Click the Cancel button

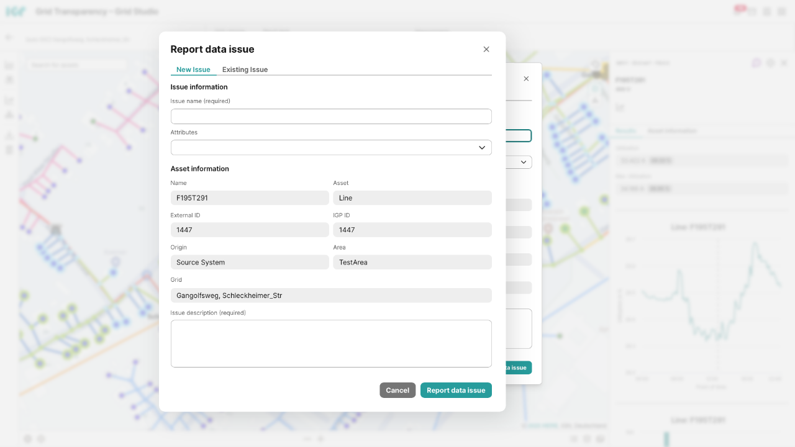pyautogui.click(x=397, y=390)
